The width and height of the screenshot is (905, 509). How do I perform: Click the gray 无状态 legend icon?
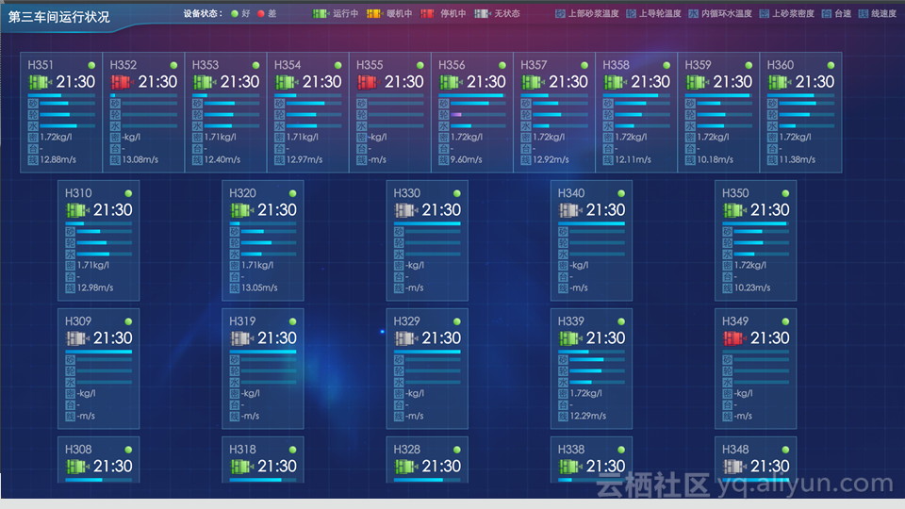[x=482, y=13]
